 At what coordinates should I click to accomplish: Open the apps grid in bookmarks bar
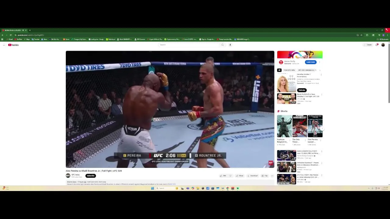pos(2,39)
